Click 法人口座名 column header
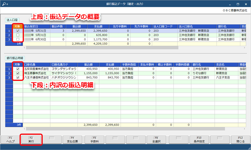The width and height of the screenshot is (251, 150). 197,26
